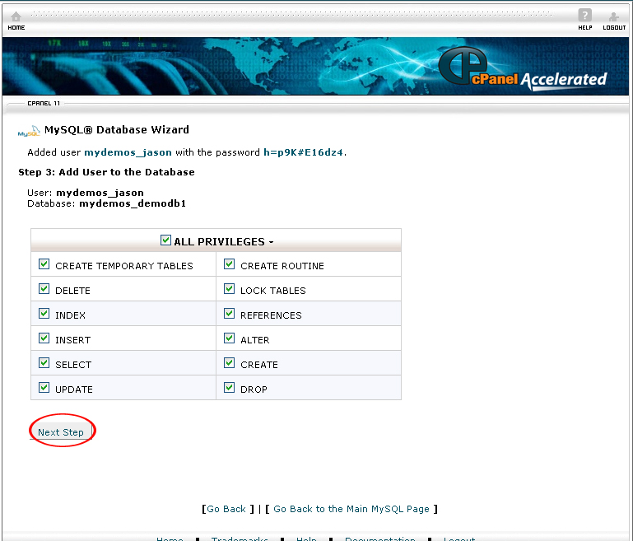Toggle the ALTER privilege checkbox
The image size is (633, 541).
[x=230, y=338]
